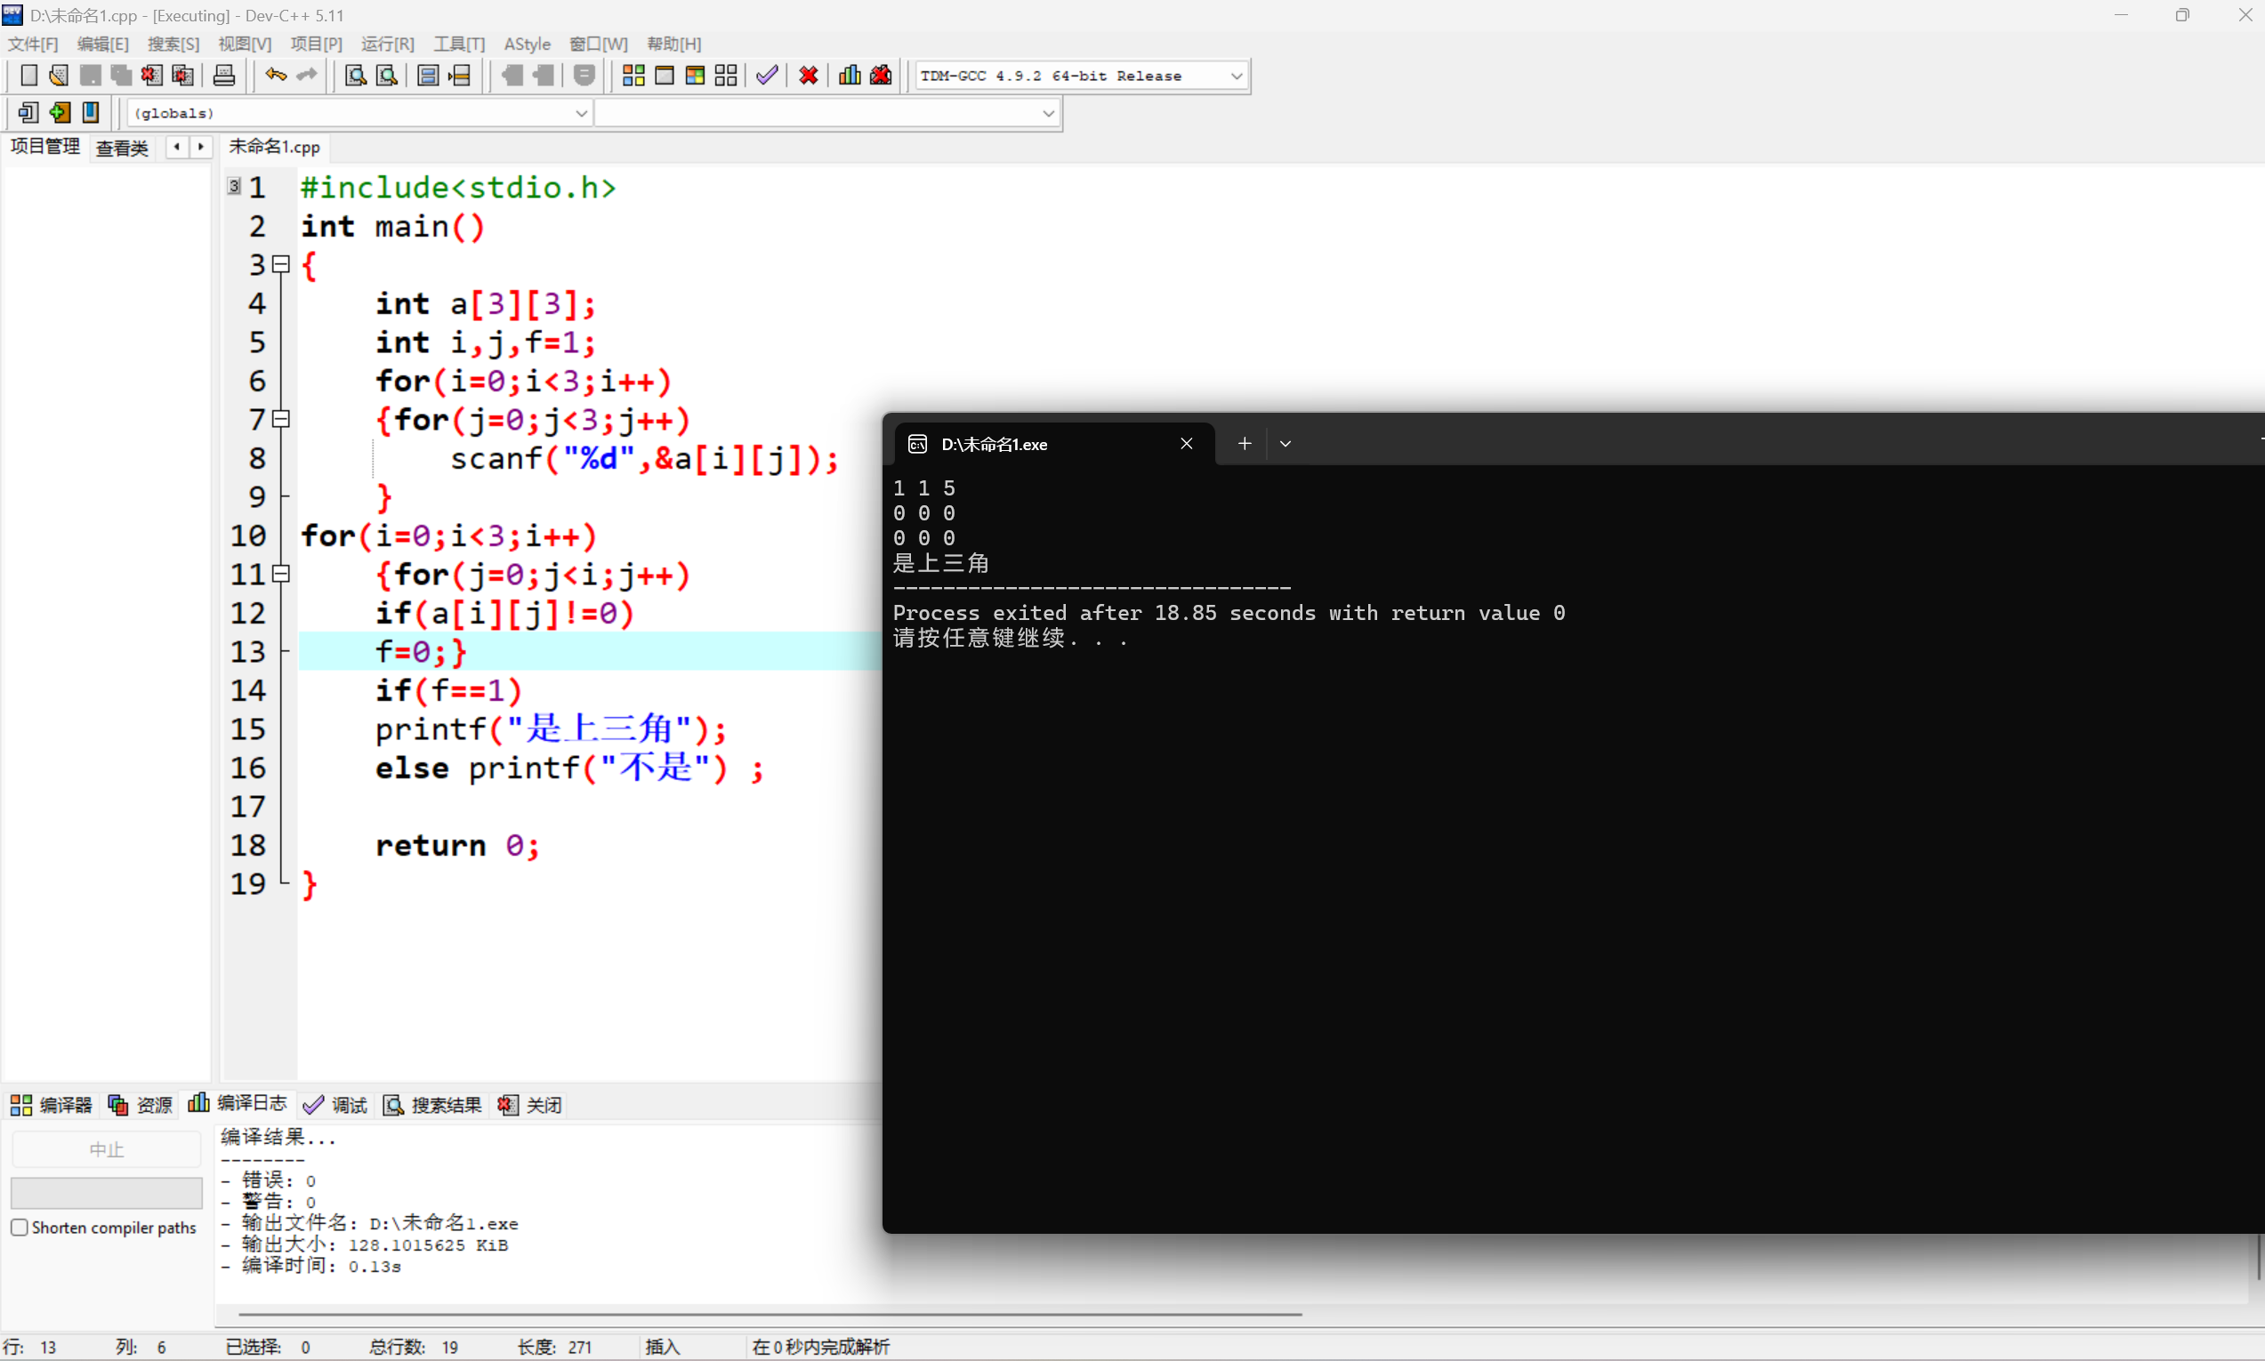The height and width of the screenshot is (1361, 2265).
Task: Click the Open file icon
Action: [x=59, y=76]
